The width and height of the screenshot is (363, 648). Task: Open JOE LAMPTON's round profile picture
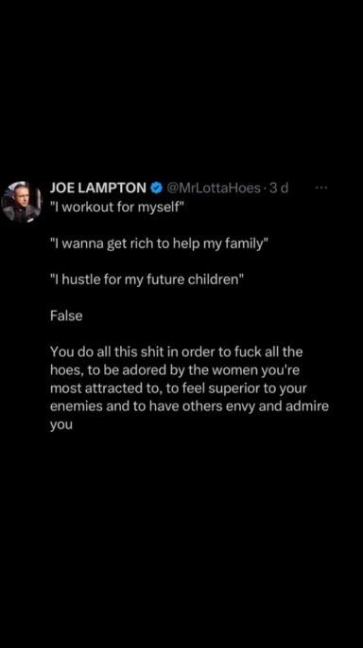[22, 202]
